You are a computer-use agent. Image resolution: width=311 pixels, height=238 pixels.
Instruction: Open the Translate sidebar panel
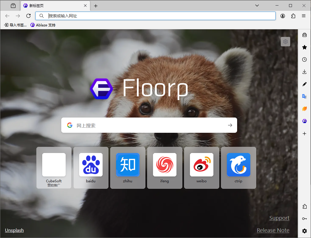[x=304, y=96]
